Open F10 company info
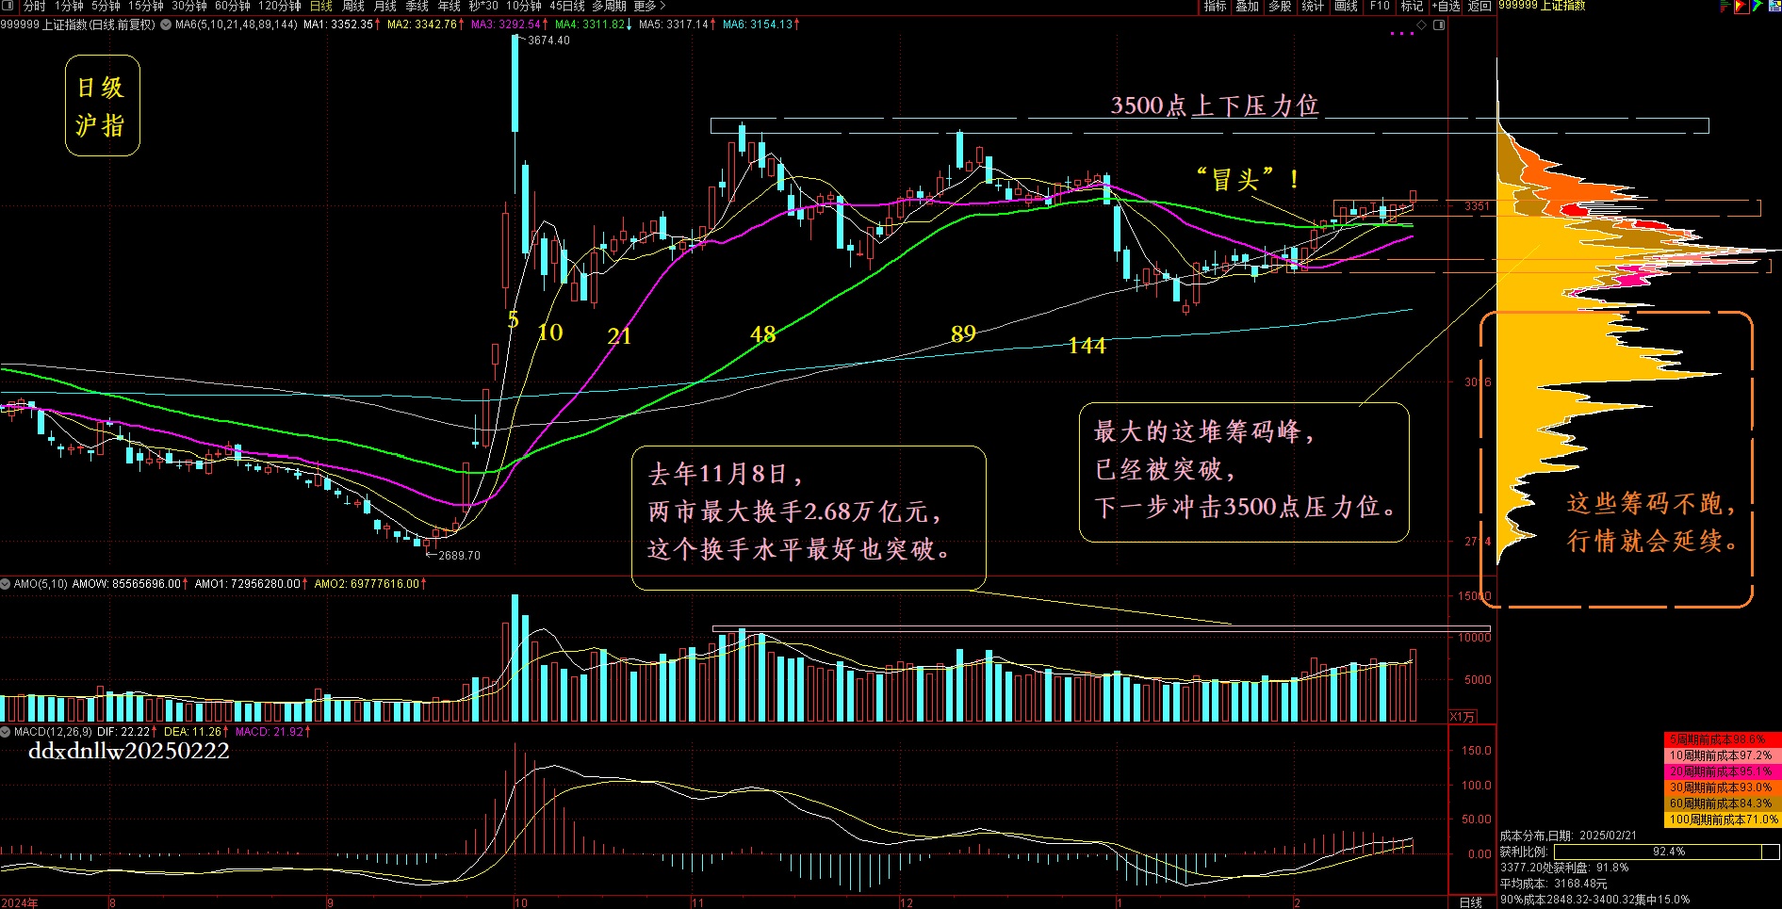This screenshot has width=1782, height=909. coord(1380,6)
